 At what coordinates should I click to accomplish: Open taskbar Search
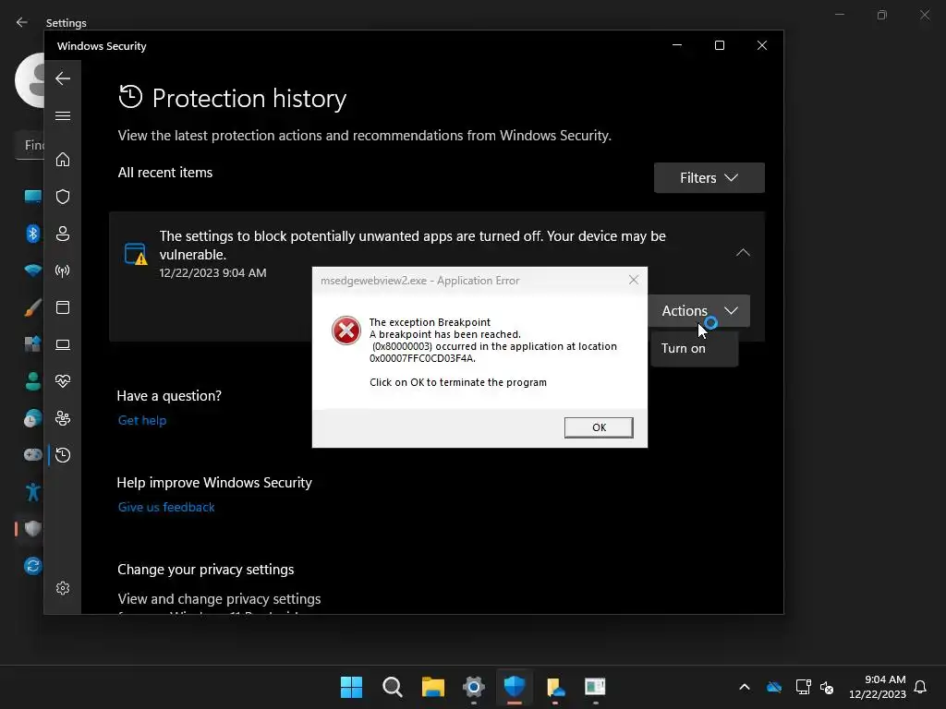tap(392, 687)
